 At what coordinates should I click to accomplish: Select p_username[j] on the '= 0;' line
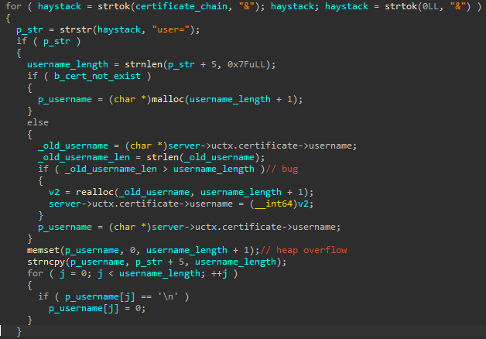click(84, 308)
